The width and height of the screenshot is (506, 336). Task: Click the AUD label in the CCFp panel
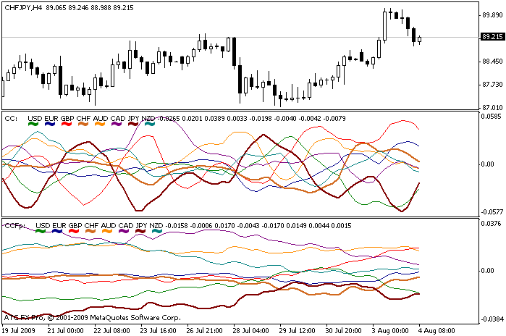[x=109, y=226]
